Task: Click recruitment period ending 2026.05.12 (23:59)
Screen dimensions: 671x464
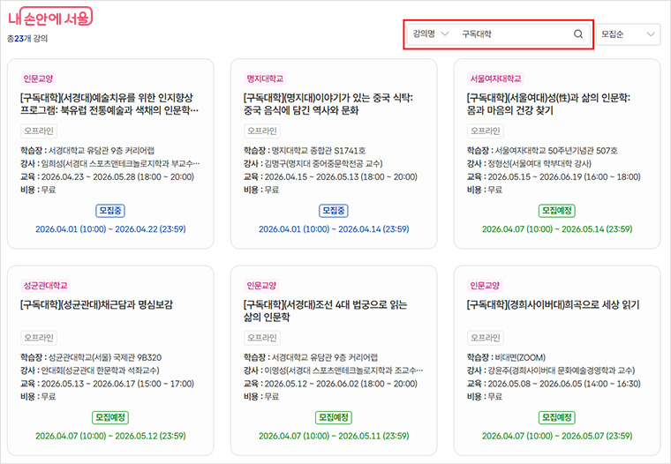Action: click(x=110, y=436)
